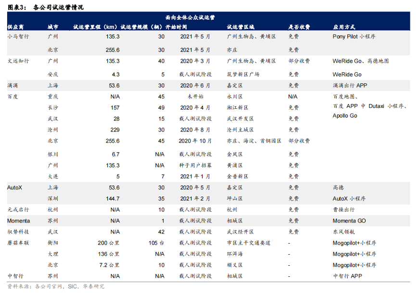Click the city cell '杭州'
Viewport: 418px width, 299px height.
[x=53, y=210]
